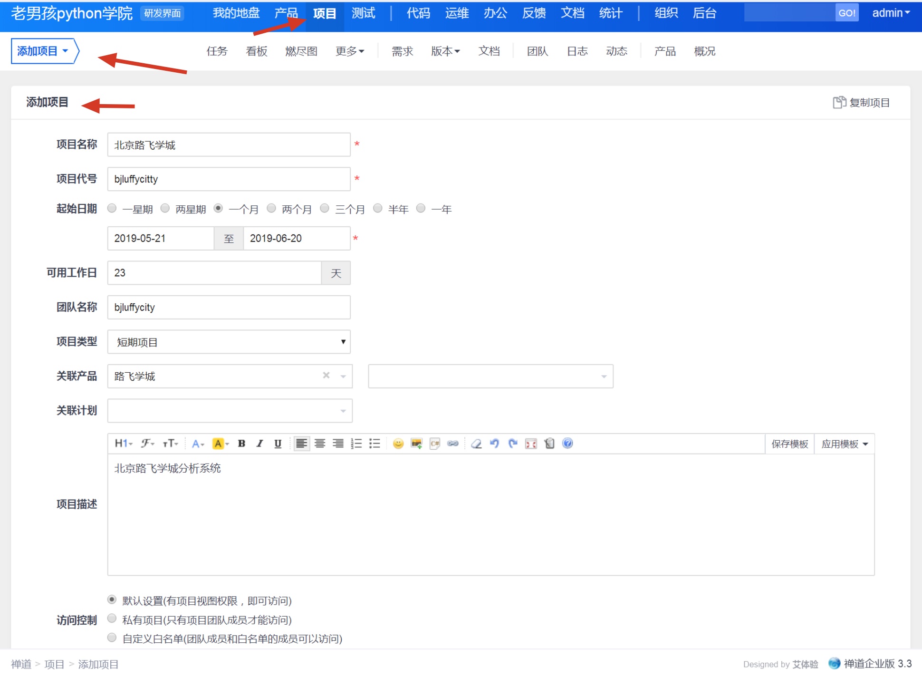The height and width of the screenshot is (677, 922).
Task: Click the 保存模板 button
Action: click(x=789, y=444)
